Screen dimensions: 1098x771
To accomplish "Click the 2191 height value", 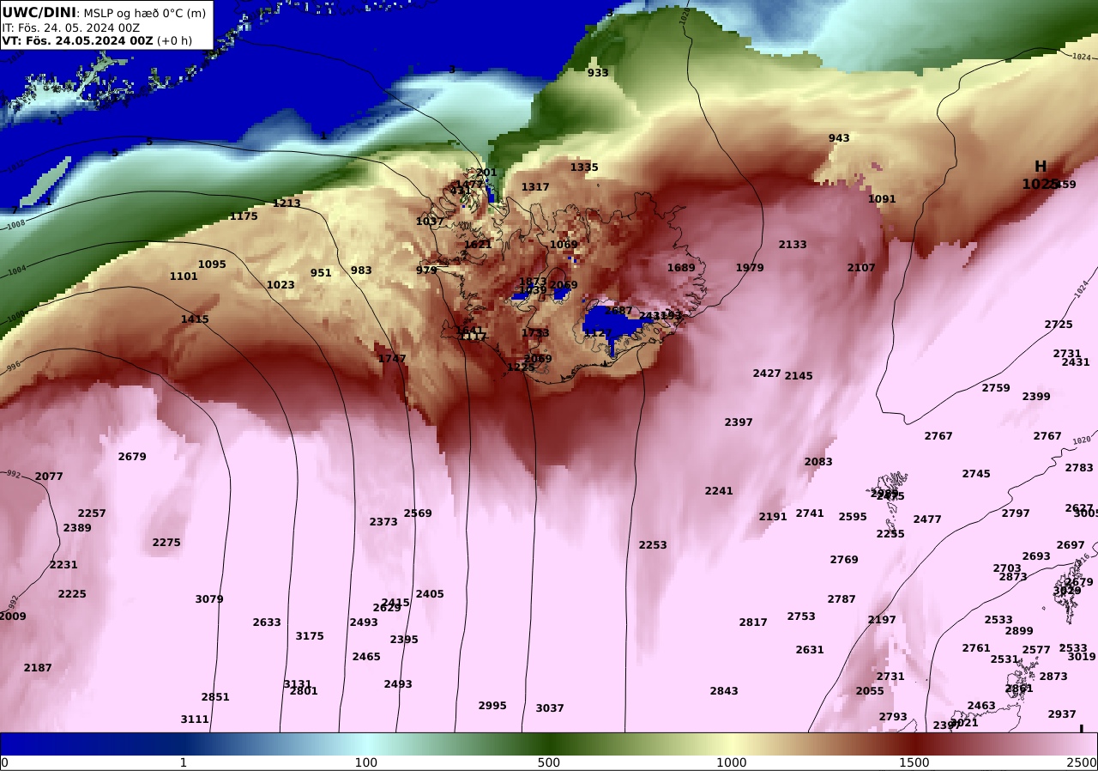I will click(773, 517).
